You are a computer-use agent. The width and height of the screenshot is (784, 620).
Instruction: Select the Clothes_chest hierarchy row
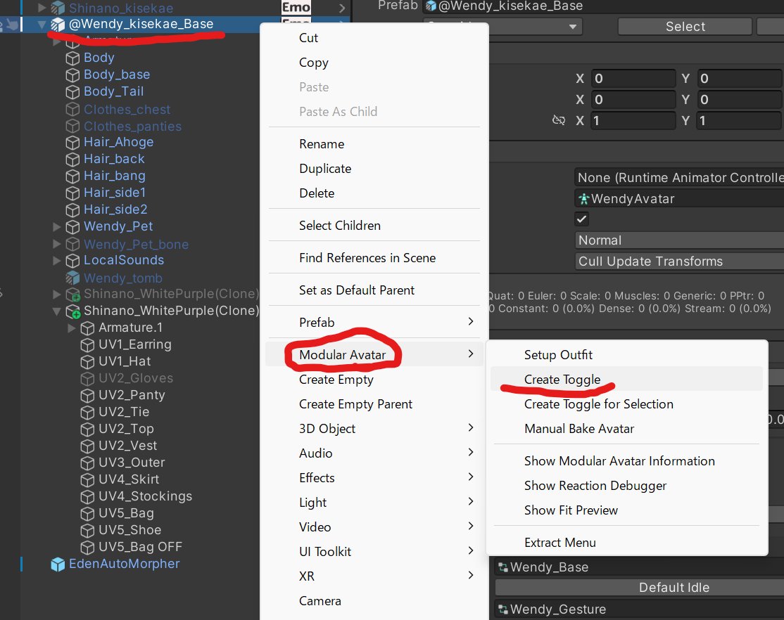click(x=140, y=110)
